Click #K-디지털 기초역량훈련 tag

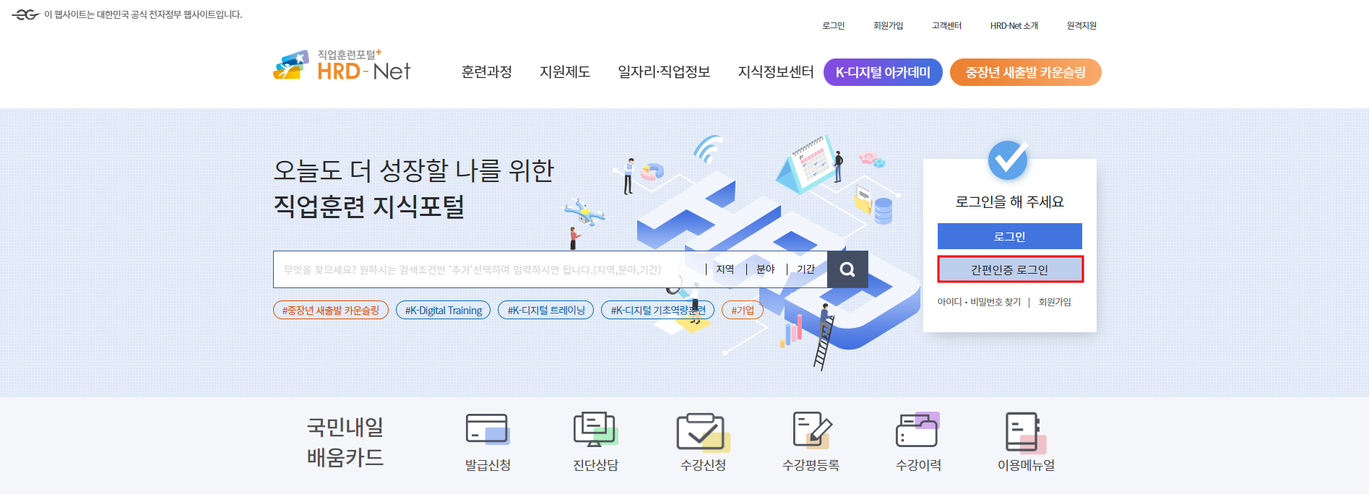pos(657,310)
